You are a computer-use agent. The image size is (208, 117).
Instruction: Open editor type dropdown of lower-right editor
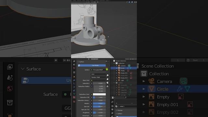113,97
